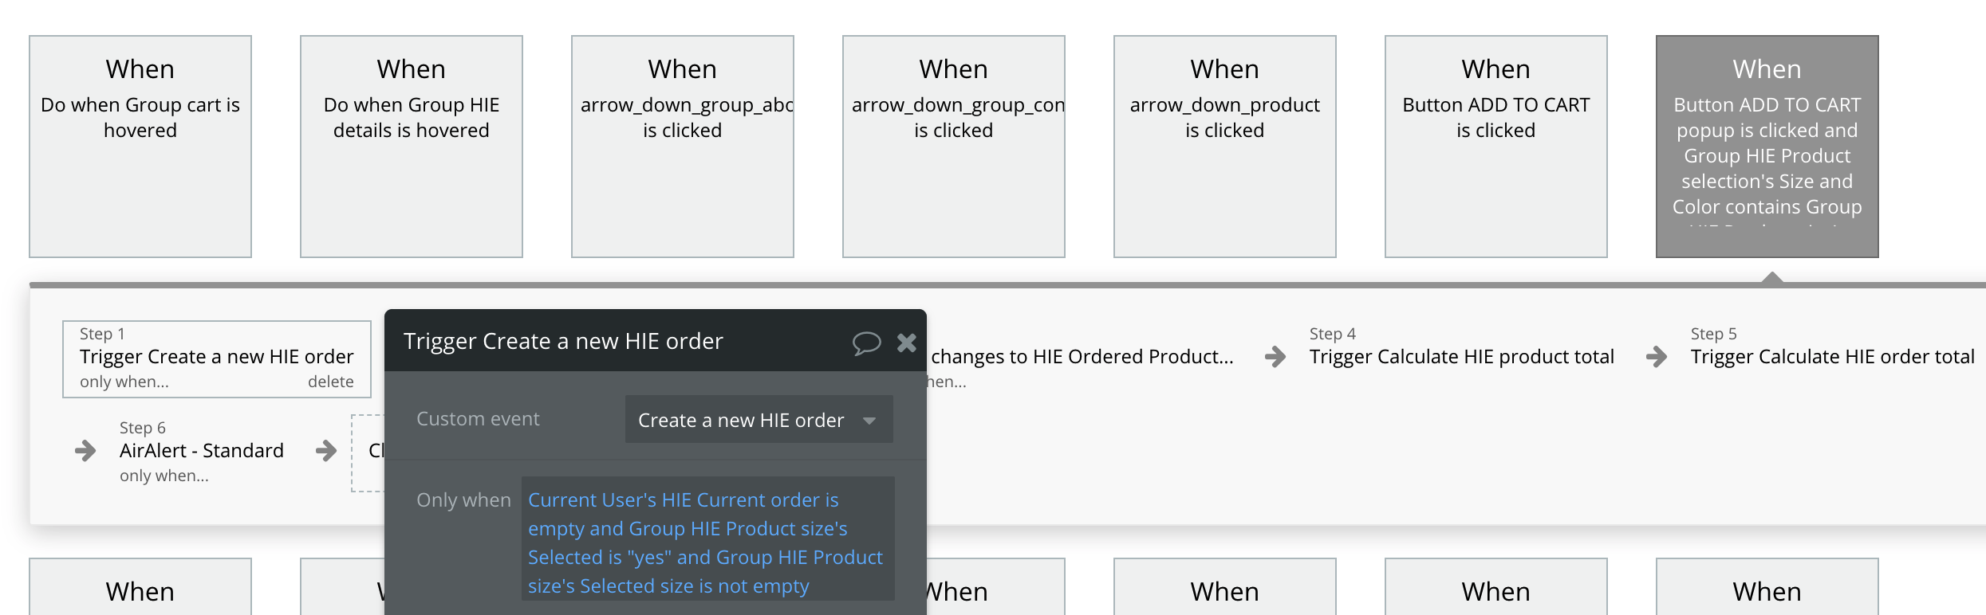
Task: Select the ADD TO CART popup event
Action: [1767, 147]
